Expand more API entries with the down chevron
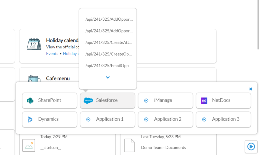259x155 pixels. pos(108,77)
